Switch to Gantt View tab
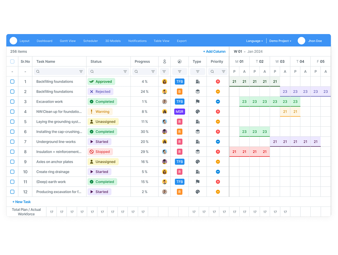Viewport: 338px width, 255px height. pyautogui.click(x=68, y=41)
